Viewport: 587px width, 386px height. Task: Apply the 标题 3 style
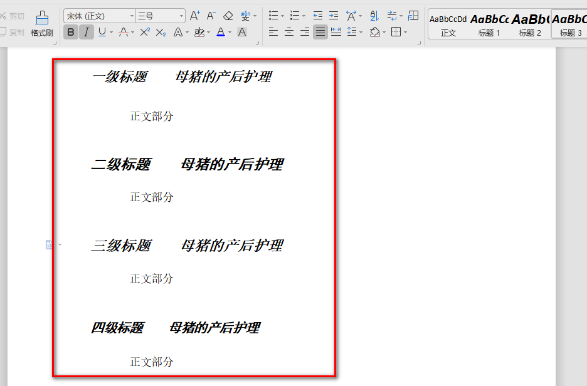(x=569, y=24)
